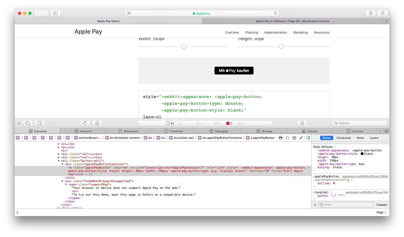Open a new Safari tab with the plus button
This screenshot has width=404, height=237.
coord(387,21)
